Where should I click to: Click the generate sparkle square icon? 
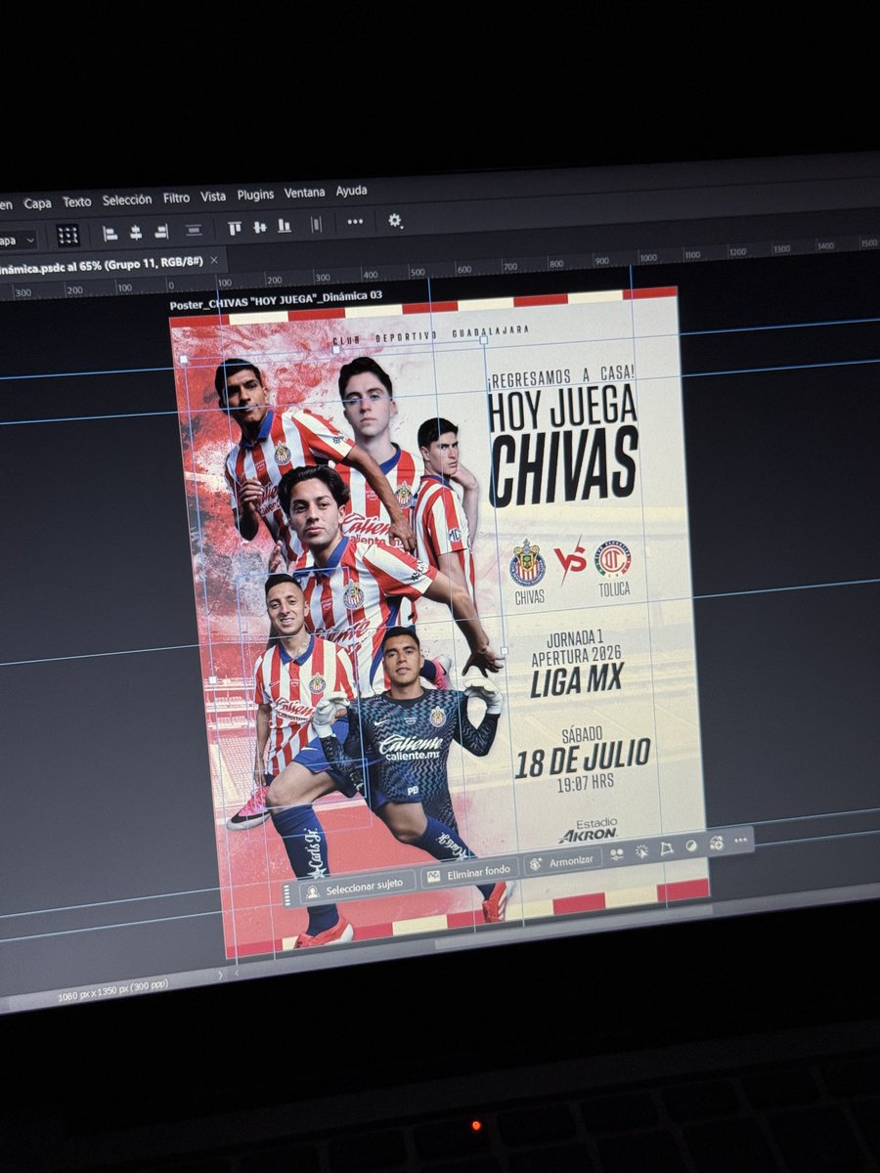click(x=717, y=843)
